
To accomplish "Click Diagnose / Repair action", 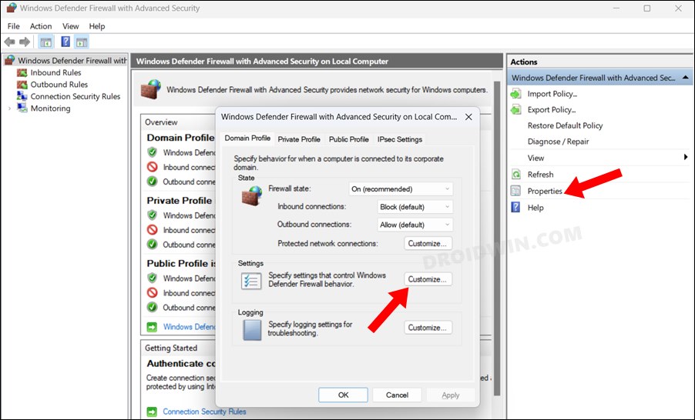I will pos(558,142).
